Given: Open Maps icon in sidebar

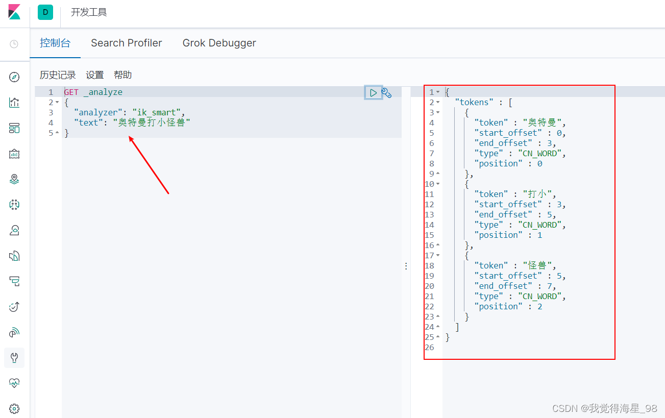Looking at the screenshot, I should point(14,179).
